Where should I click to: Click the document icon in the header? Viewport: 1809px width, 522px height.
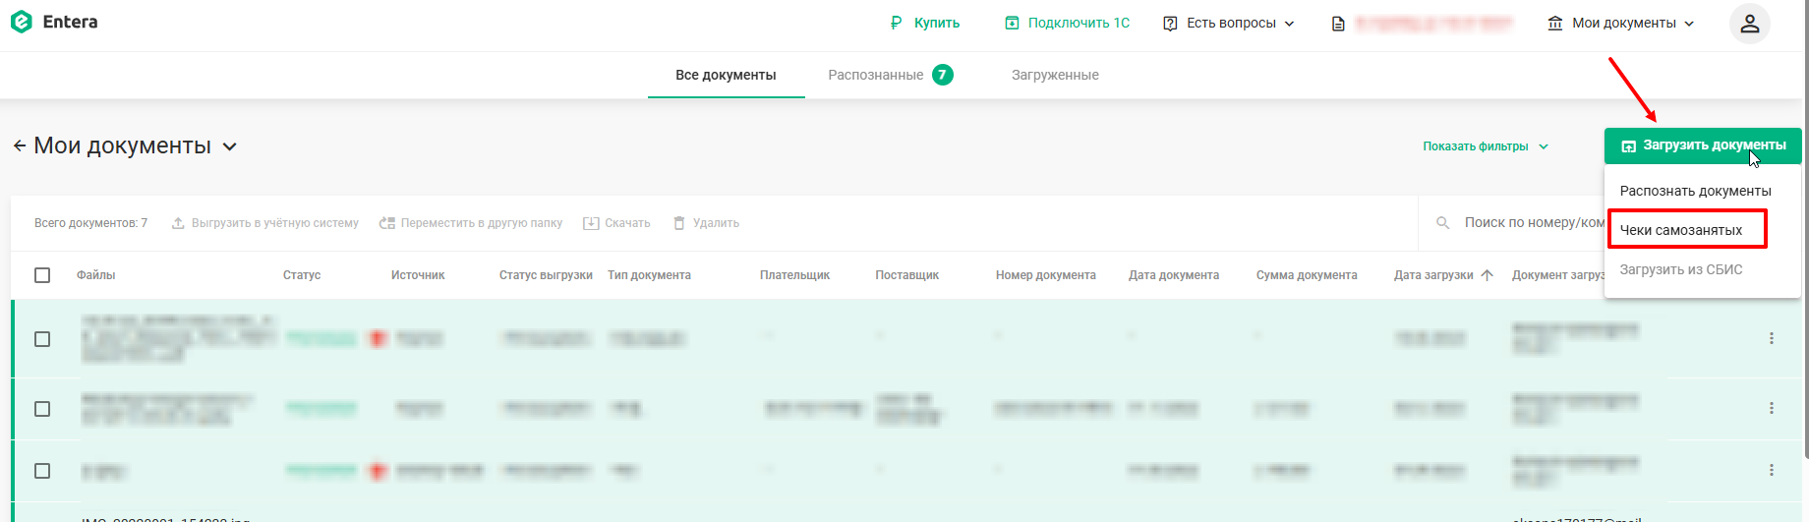1338,24
